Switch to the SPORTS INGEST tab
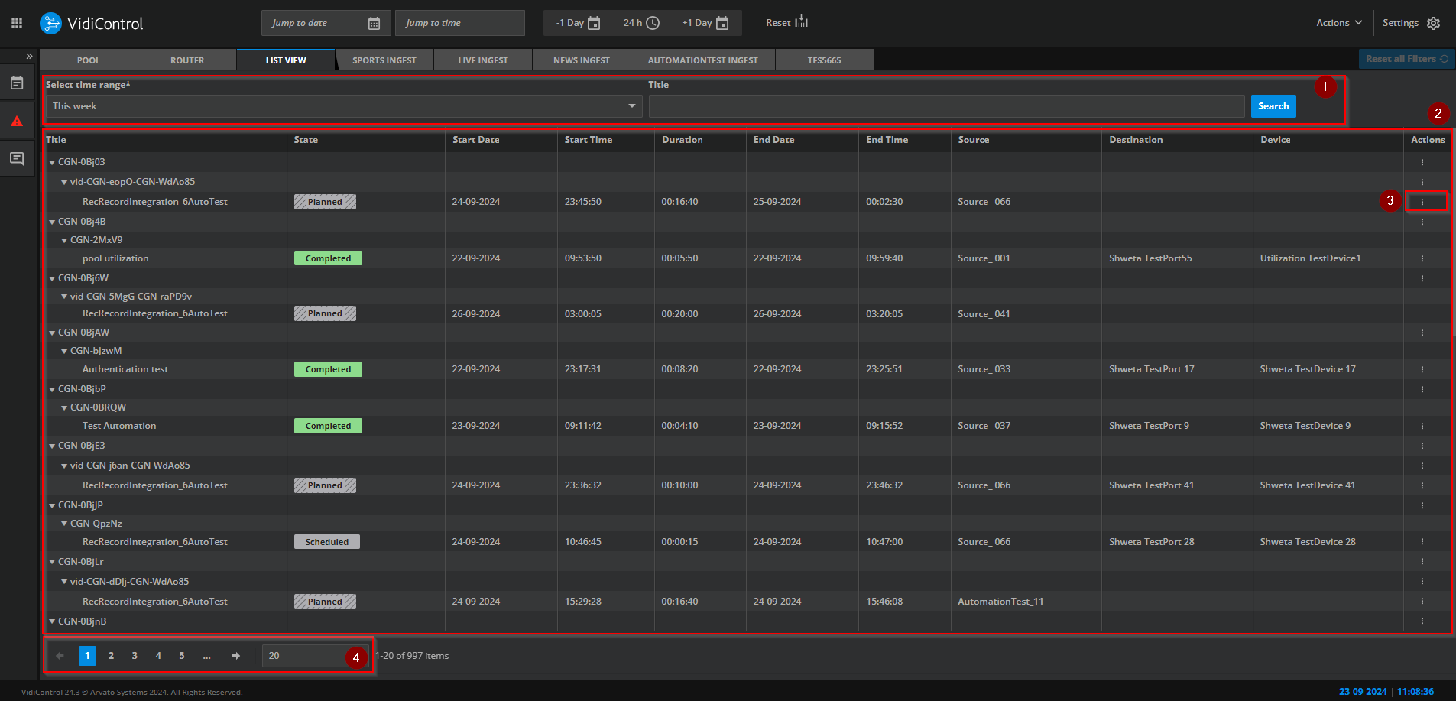1456x701 pixels. pyautogui.click(x=384, y=60)
